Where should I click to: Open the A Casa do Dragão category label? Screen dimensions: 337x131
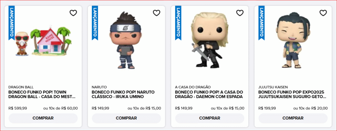[x=193, y=87]
